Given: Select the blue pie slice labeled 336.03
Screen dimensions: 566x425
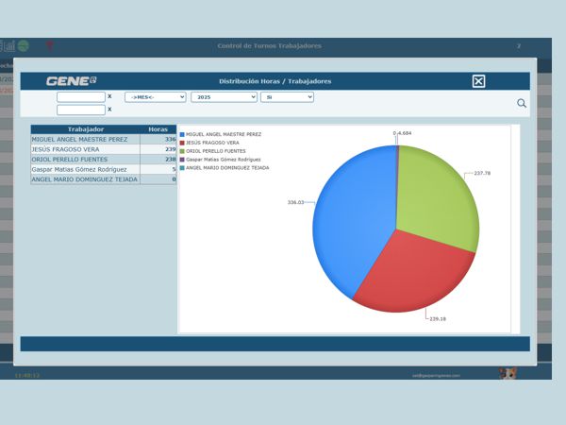Looking at the screenshot, I should coord(349,208).
